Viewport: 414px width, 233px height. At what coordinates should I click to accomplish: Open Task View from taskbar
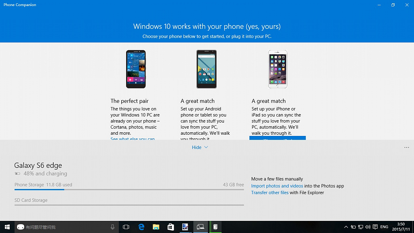[126, 227]
